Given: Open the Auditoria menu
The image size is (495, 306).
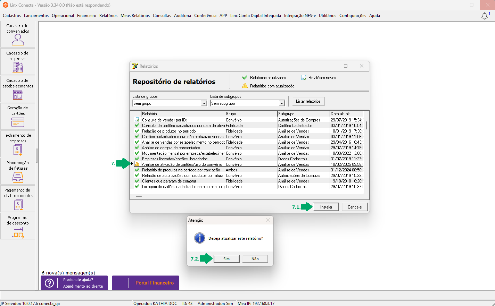Looking at the screenshot, I should 182,16.
